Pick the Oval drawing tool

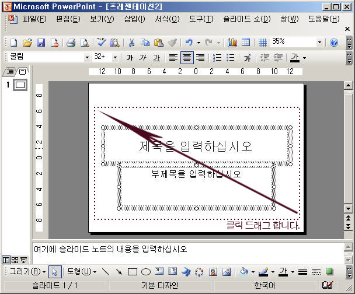pos(146,272)
